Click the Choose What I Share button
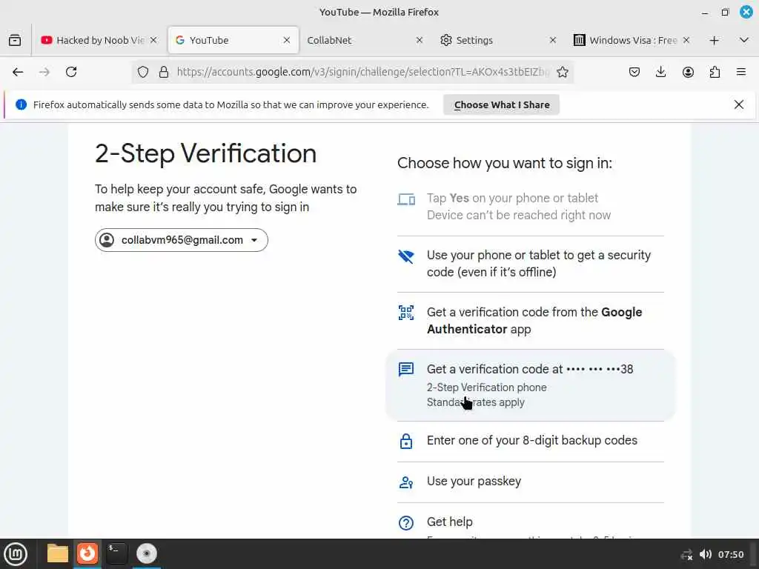This screenshot has width=759, height=569. tap(502, 105)
